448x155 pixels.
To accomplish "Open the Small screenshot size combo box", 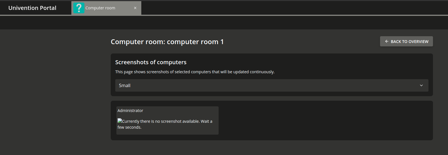I will 271,85.
